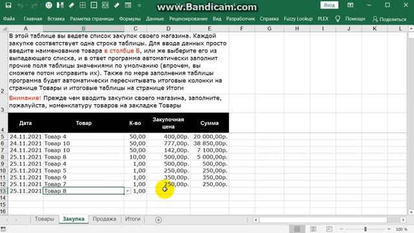The width and height of the screenshot is (414, 233).
Task: Click the Redo arrow icon
Action: [34, 5]
